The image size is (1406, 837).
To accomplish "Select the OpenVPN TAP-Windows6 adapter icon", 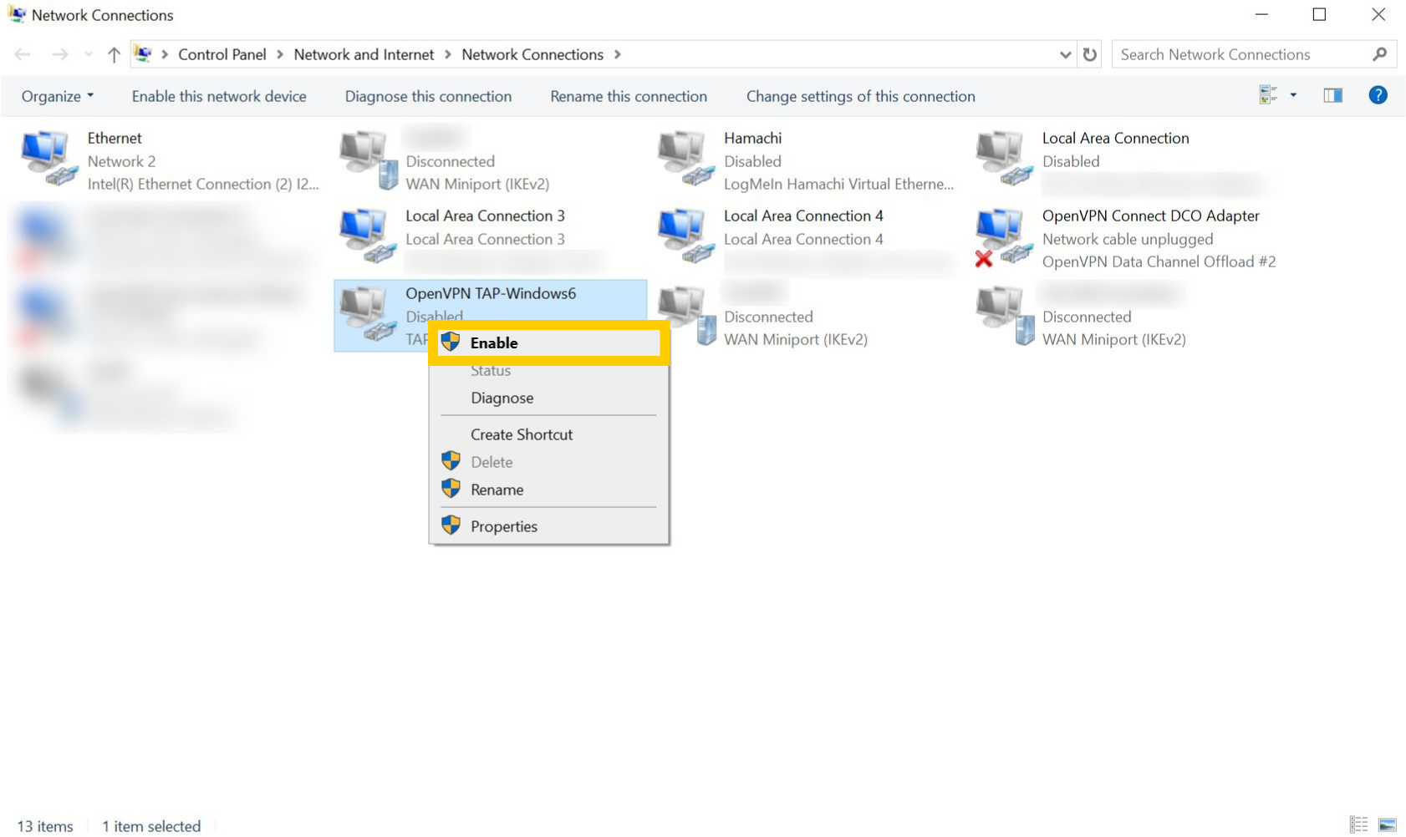I will pos(367,314).
